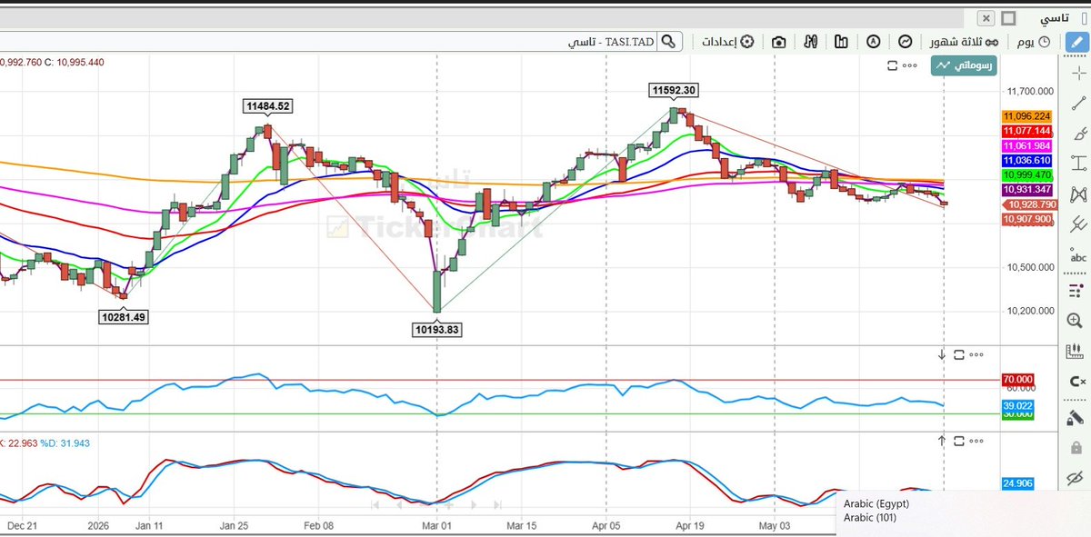Click the 11484.52 peak price label

(x=267, y=106)
